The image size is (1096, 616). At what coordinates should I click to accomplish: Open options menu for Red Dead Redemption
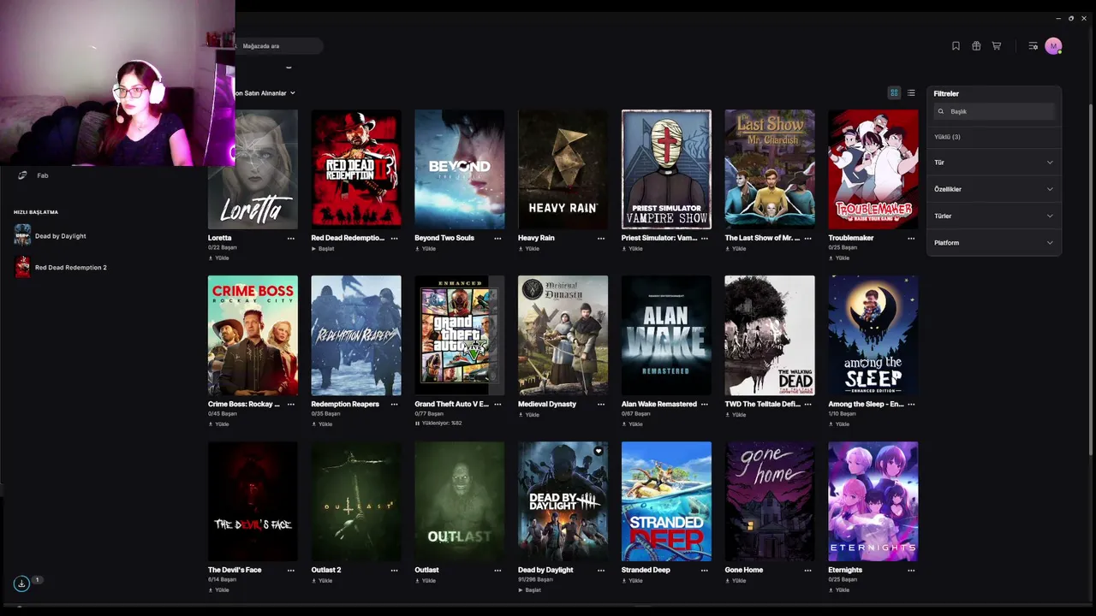[x=394, y=239]
